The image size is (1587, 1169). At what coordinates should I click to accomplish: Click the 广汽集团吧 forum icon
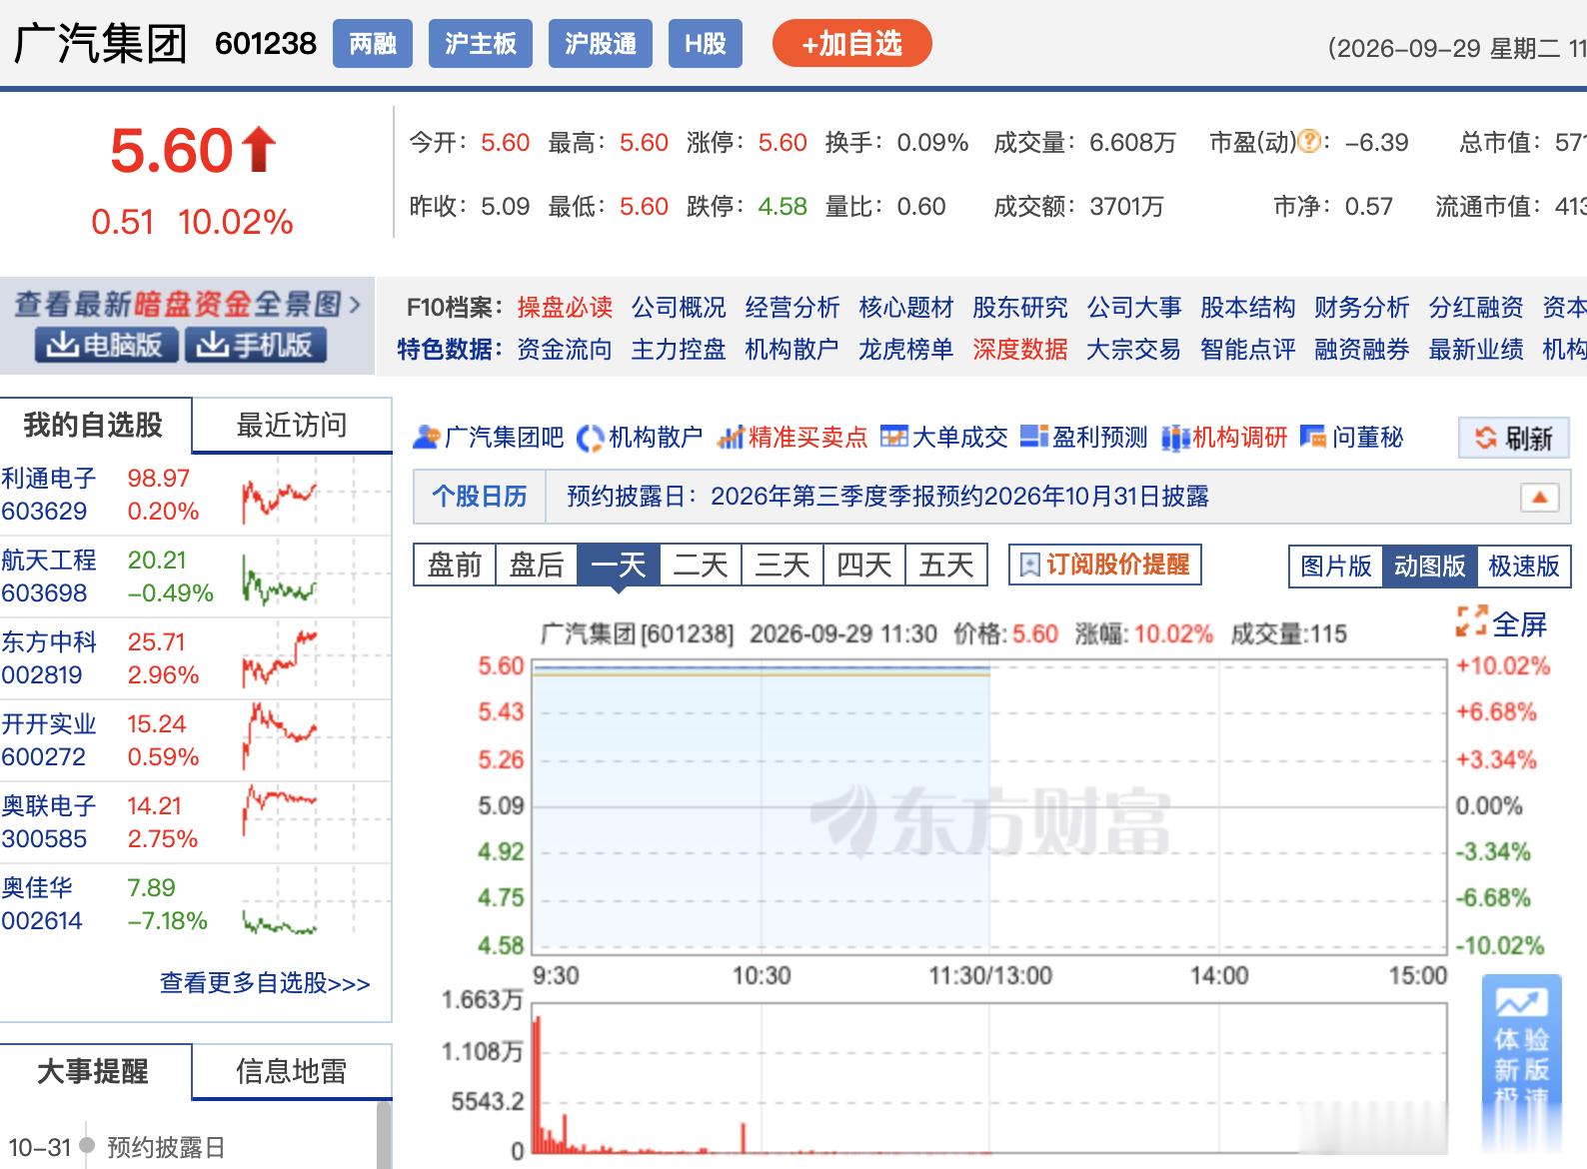point(427,438)
